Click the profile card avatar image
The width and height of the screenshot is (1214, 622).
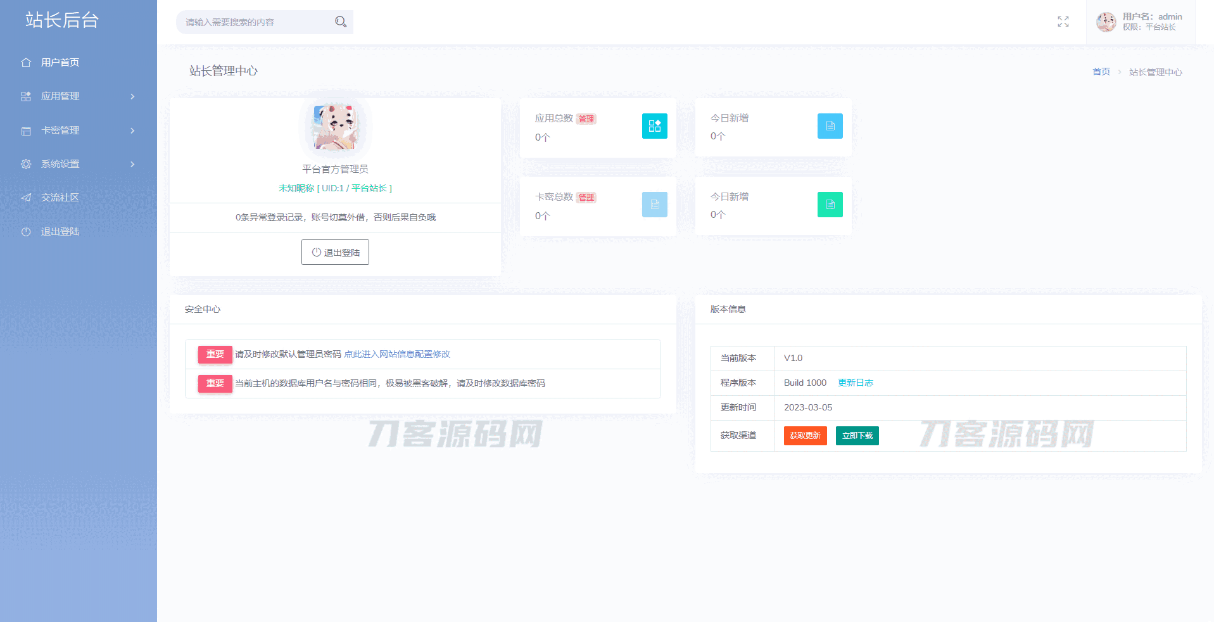(335, 127)
